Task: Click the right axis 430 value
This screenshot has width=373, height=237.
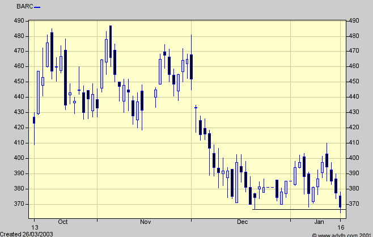Action: [x=354, y=112]
